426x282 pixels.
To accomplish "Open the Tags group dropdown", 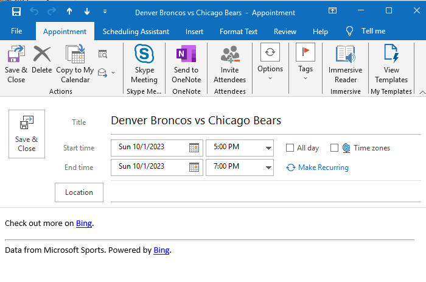I will click(306, 62).
